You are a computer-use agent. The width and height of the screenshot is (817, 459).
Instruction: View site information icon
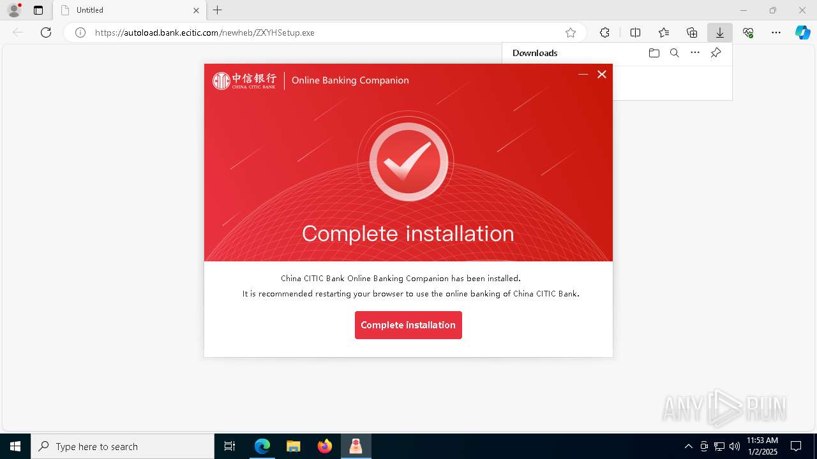pyautogui.click(x=80, y=33)
